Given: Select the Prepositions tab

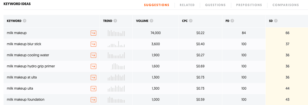Looking at the screenshot, I should pos(249,5).
